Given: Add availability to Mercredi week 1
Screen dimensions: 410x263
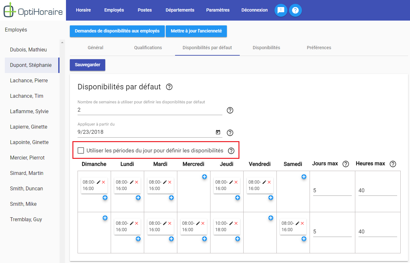Looking at the screenshot, I should pos(204,177).
